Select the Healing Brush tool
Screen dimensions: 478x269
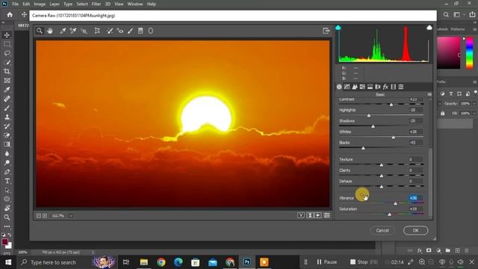point(7,99)
